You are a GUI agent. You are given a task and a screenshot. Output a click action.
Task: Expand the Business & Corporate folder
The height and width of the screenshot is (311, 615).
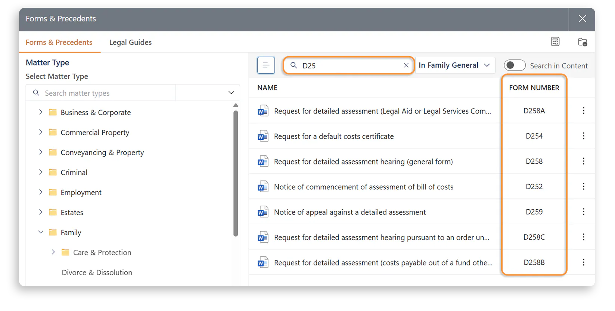pyautogui.click(x=41, y=112)
